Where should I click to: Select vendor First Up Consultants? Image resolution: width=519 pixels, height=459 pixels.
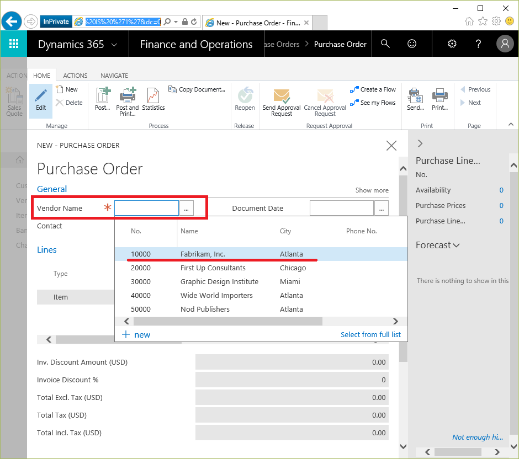pos(261,268)
